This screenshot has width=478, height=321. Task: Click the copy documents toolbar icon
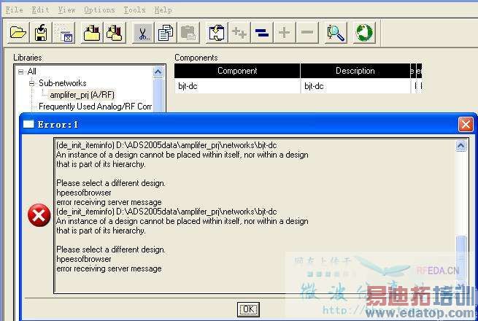(166, 32)
